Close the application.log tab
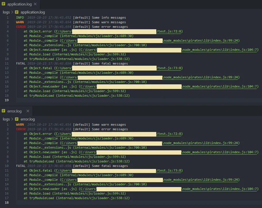This screenshot has width=262, height=208. coord(35,4)
